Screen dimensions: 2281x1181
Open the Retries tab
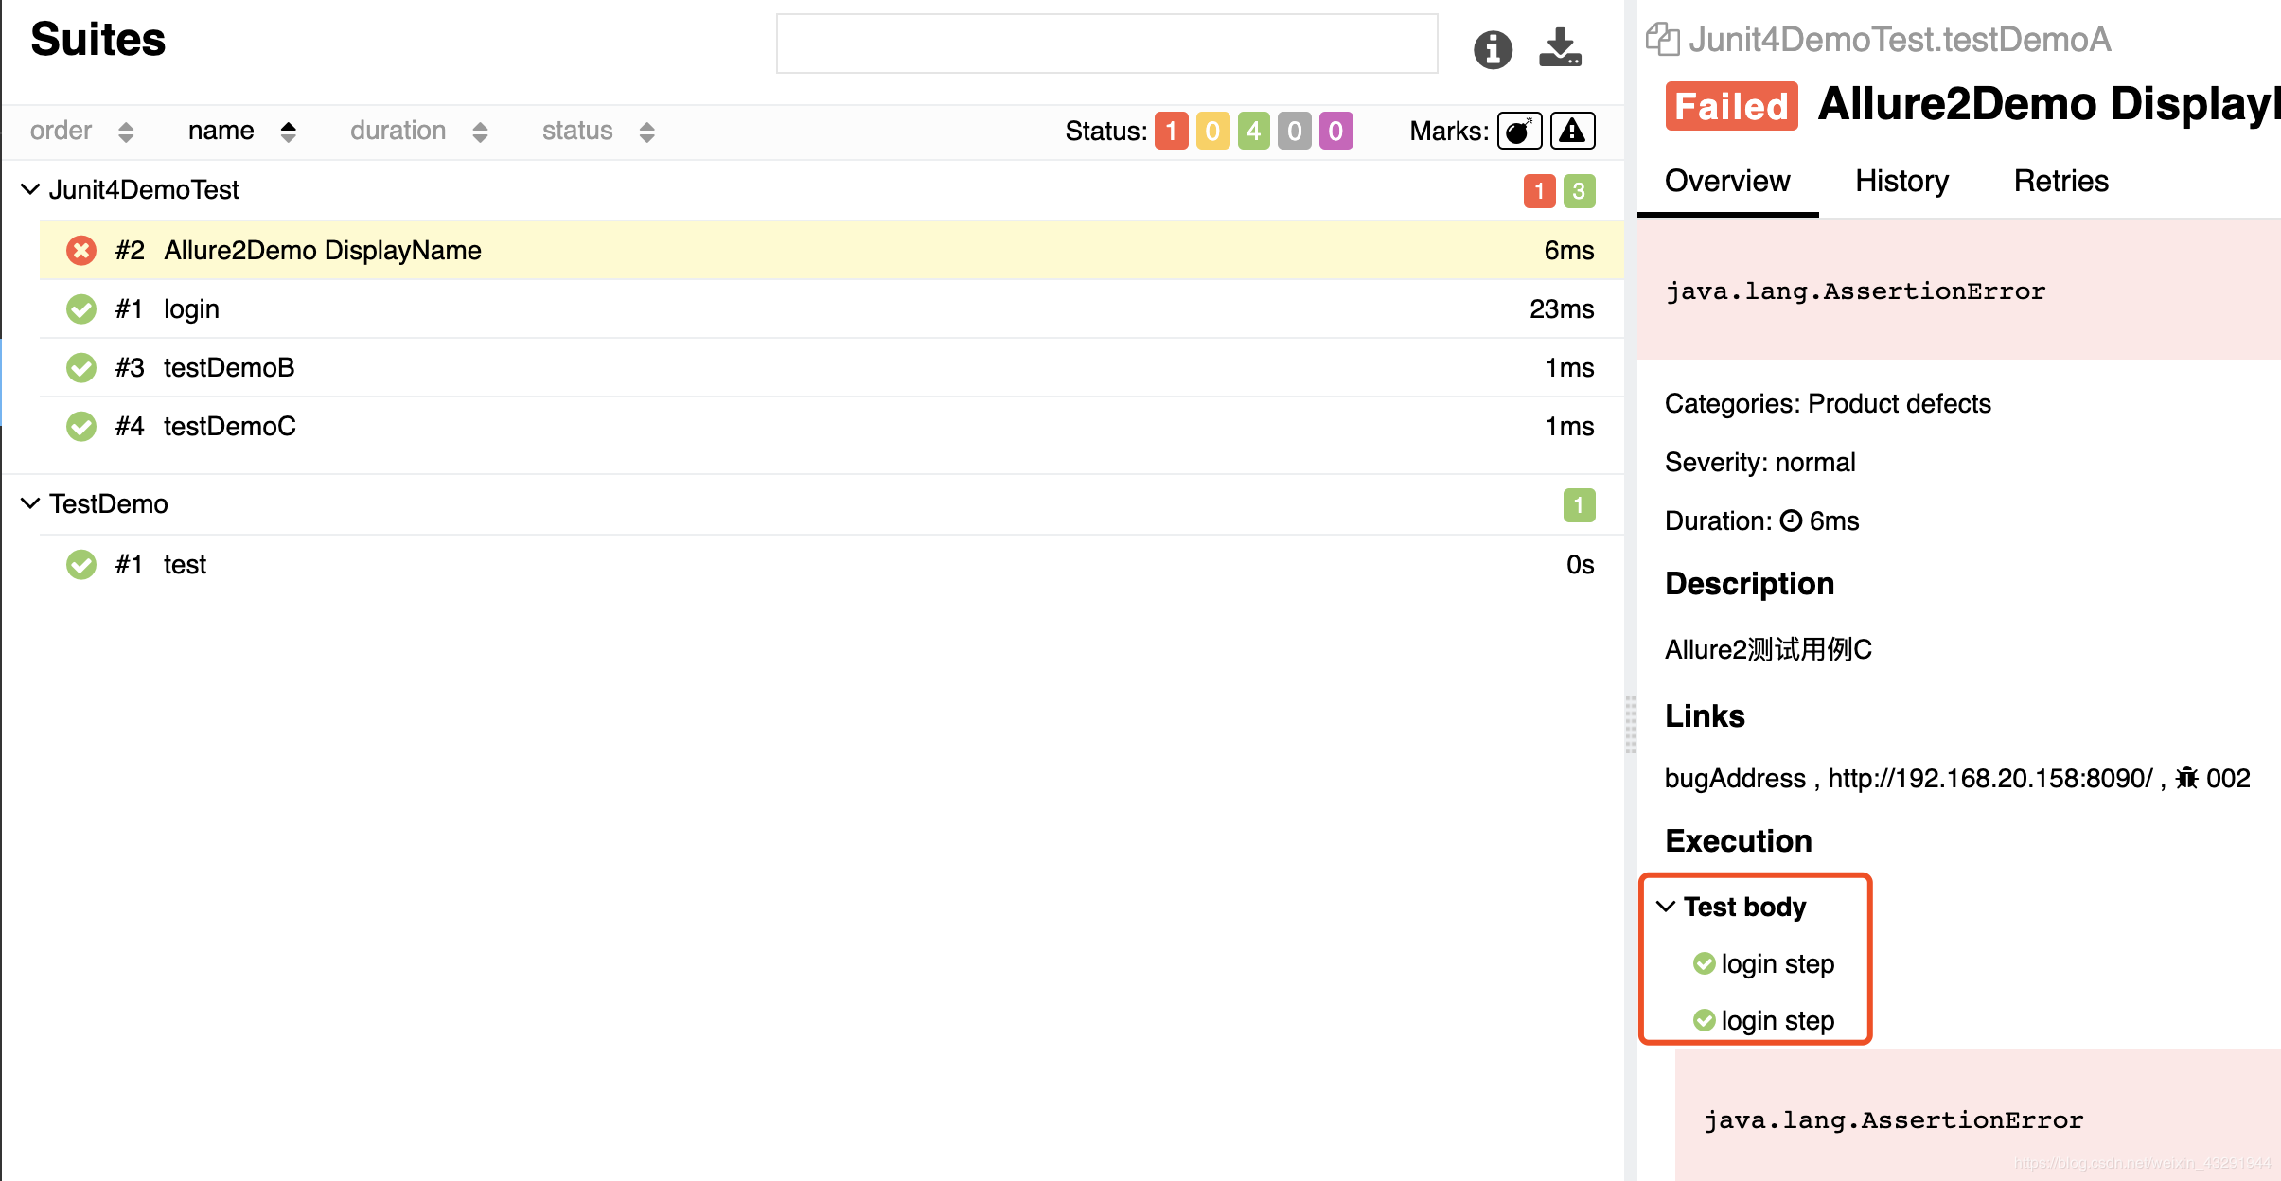tap(2060, 181)
